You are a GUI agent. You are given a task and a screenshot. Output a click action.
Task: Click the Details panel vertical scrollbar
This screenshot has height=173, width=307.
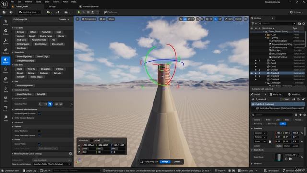305,131
